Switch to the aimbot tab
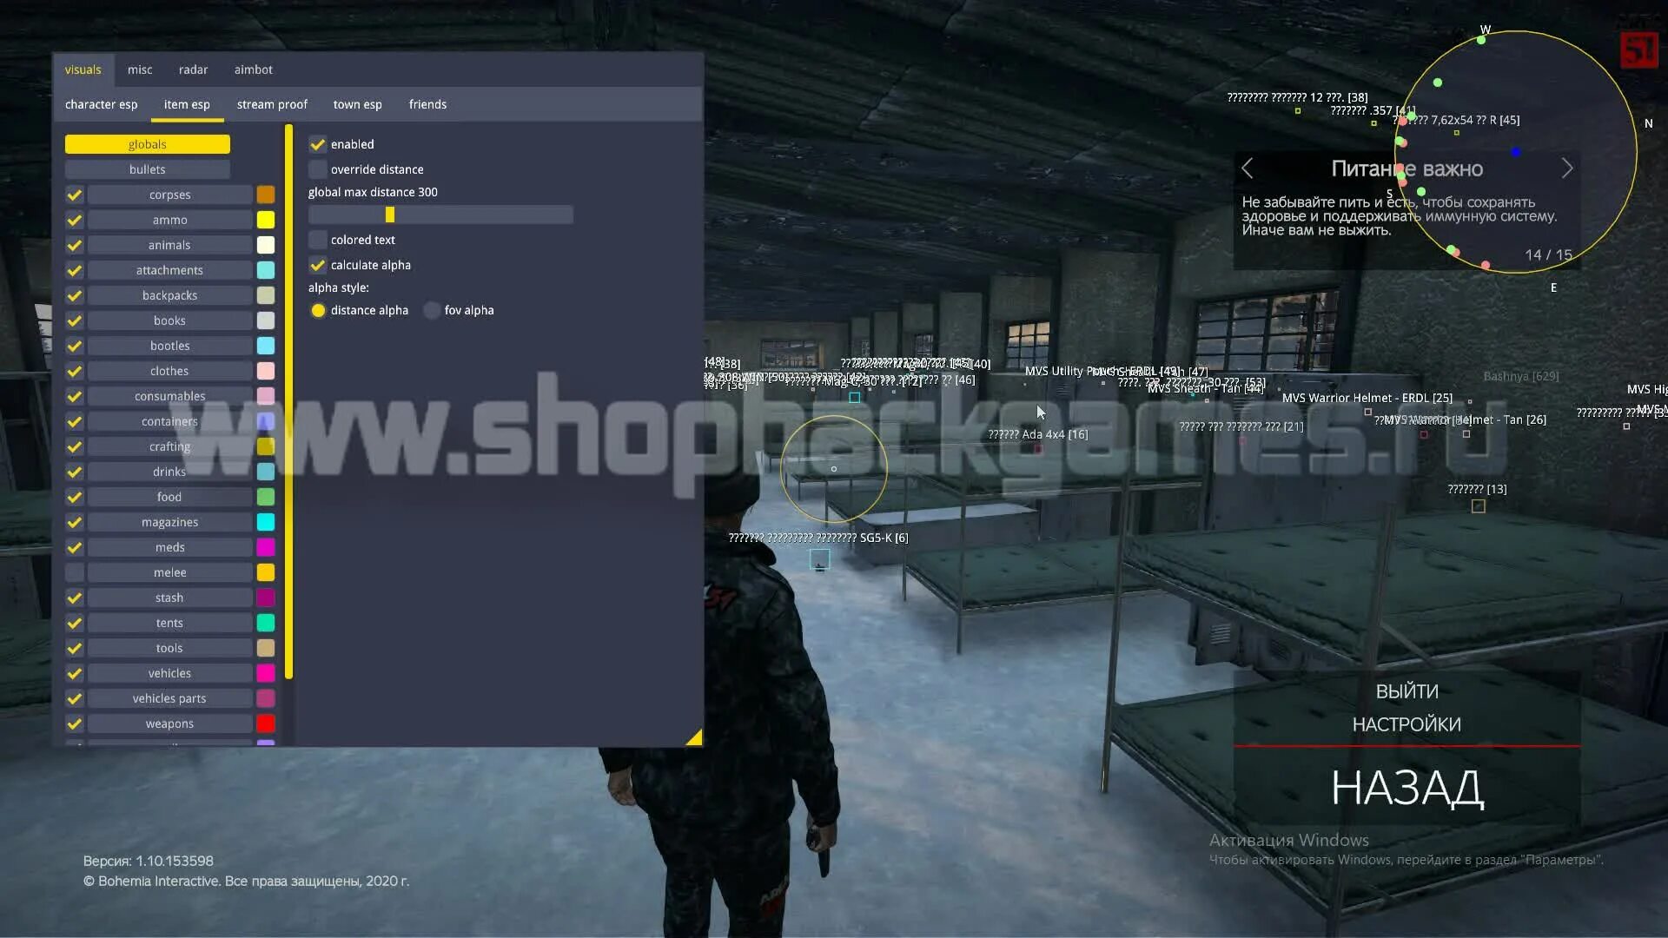 click(x=253, y=69)
